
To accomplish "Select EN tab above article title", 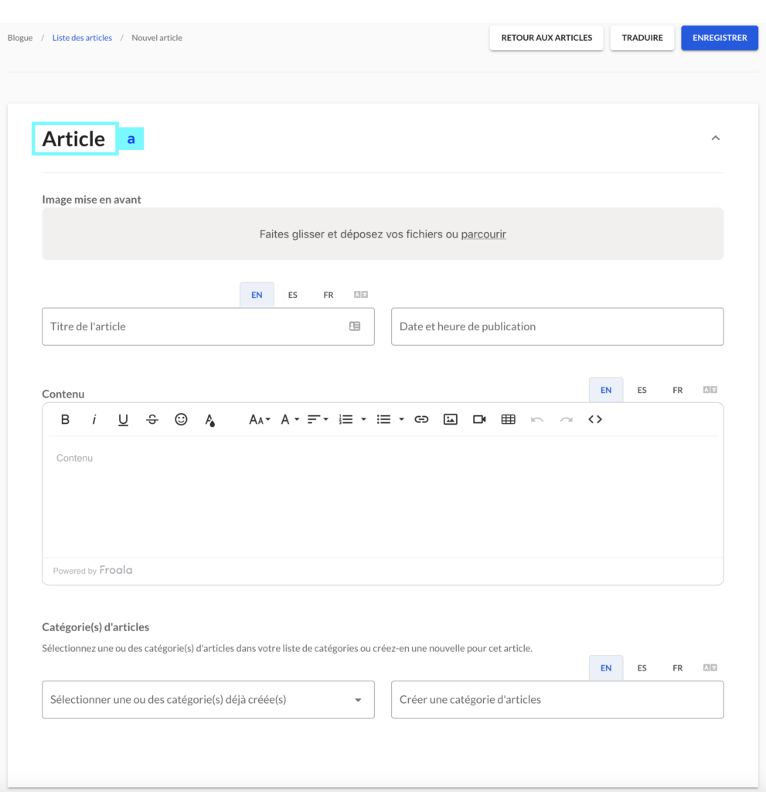I will pyautogui.click(x=257, y=295).
